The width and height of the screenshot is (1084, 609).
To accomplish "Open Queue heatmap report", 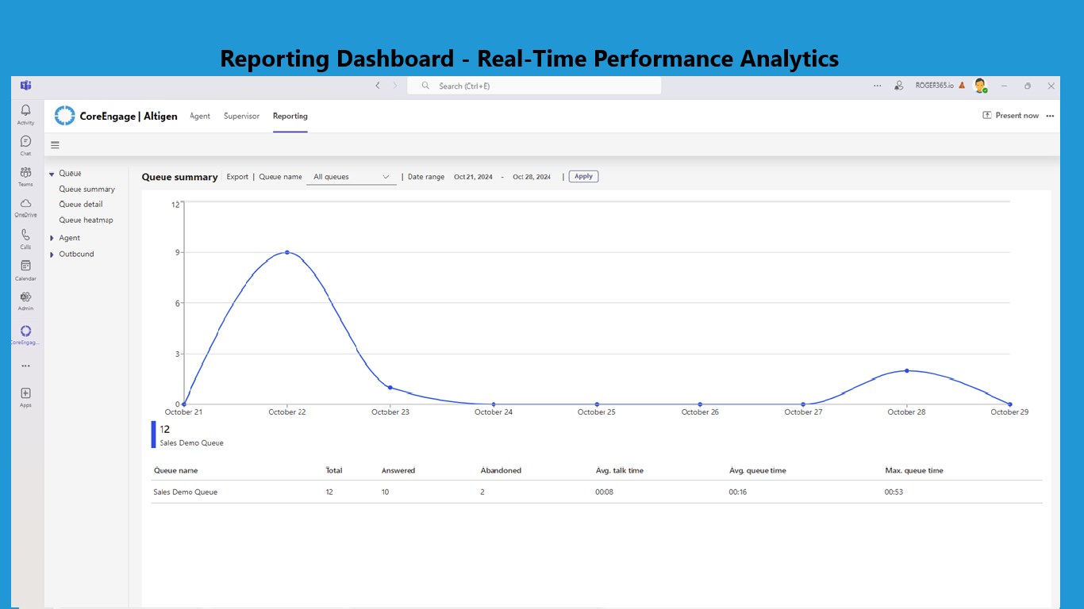I will (x=86, y=220).
